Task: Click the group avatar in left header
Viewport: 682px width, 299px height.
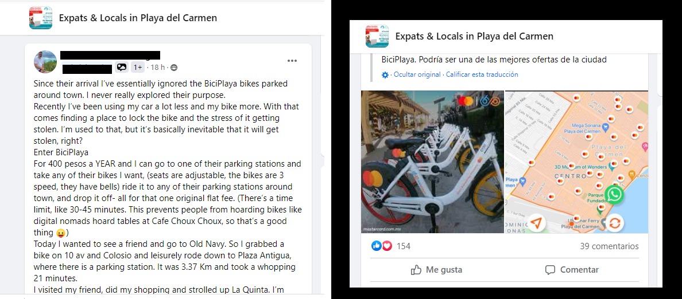Action: tap(41, 18)
